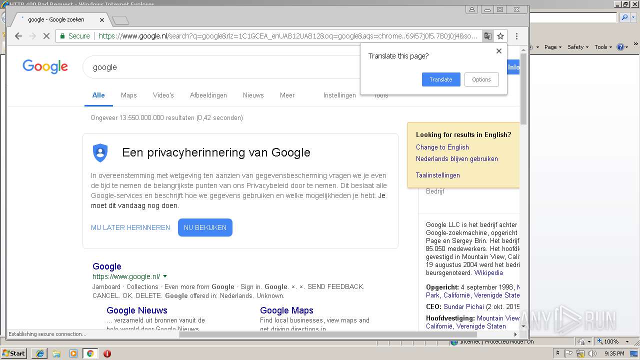Switch to the Video's tab

click(x=163, y=95)
